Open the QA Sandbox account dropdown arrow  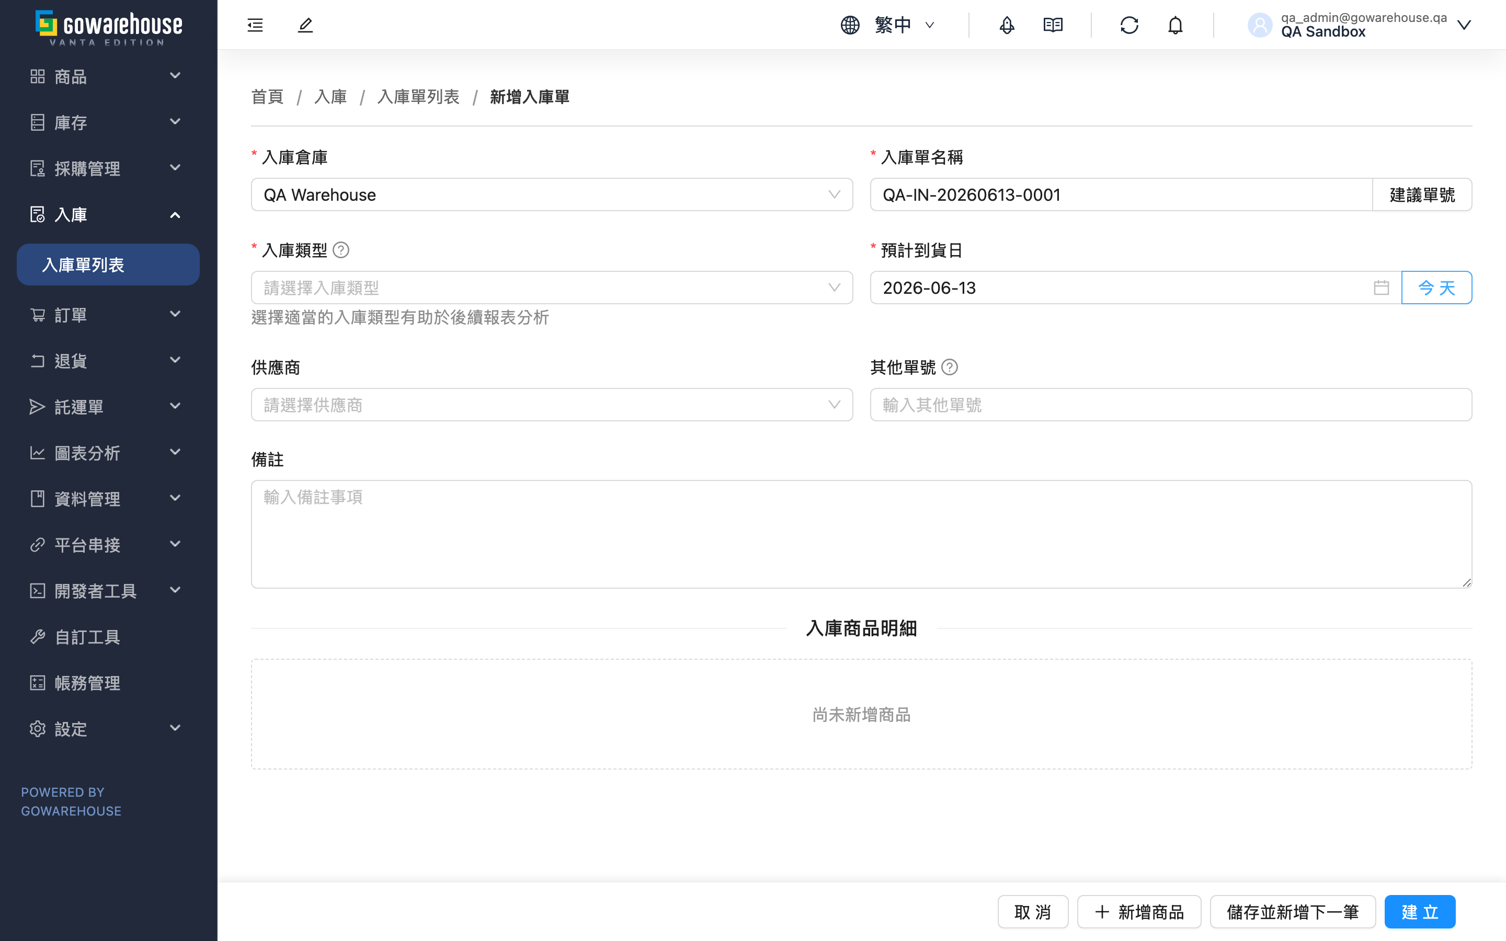[1464, 25]
